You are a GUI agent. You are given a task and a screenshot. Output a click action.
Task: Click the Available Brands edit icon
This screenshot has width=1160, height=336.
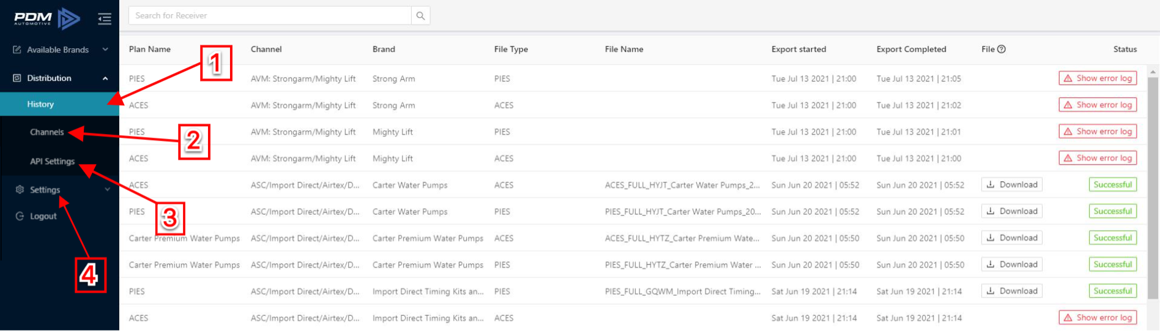click(17, 50)
